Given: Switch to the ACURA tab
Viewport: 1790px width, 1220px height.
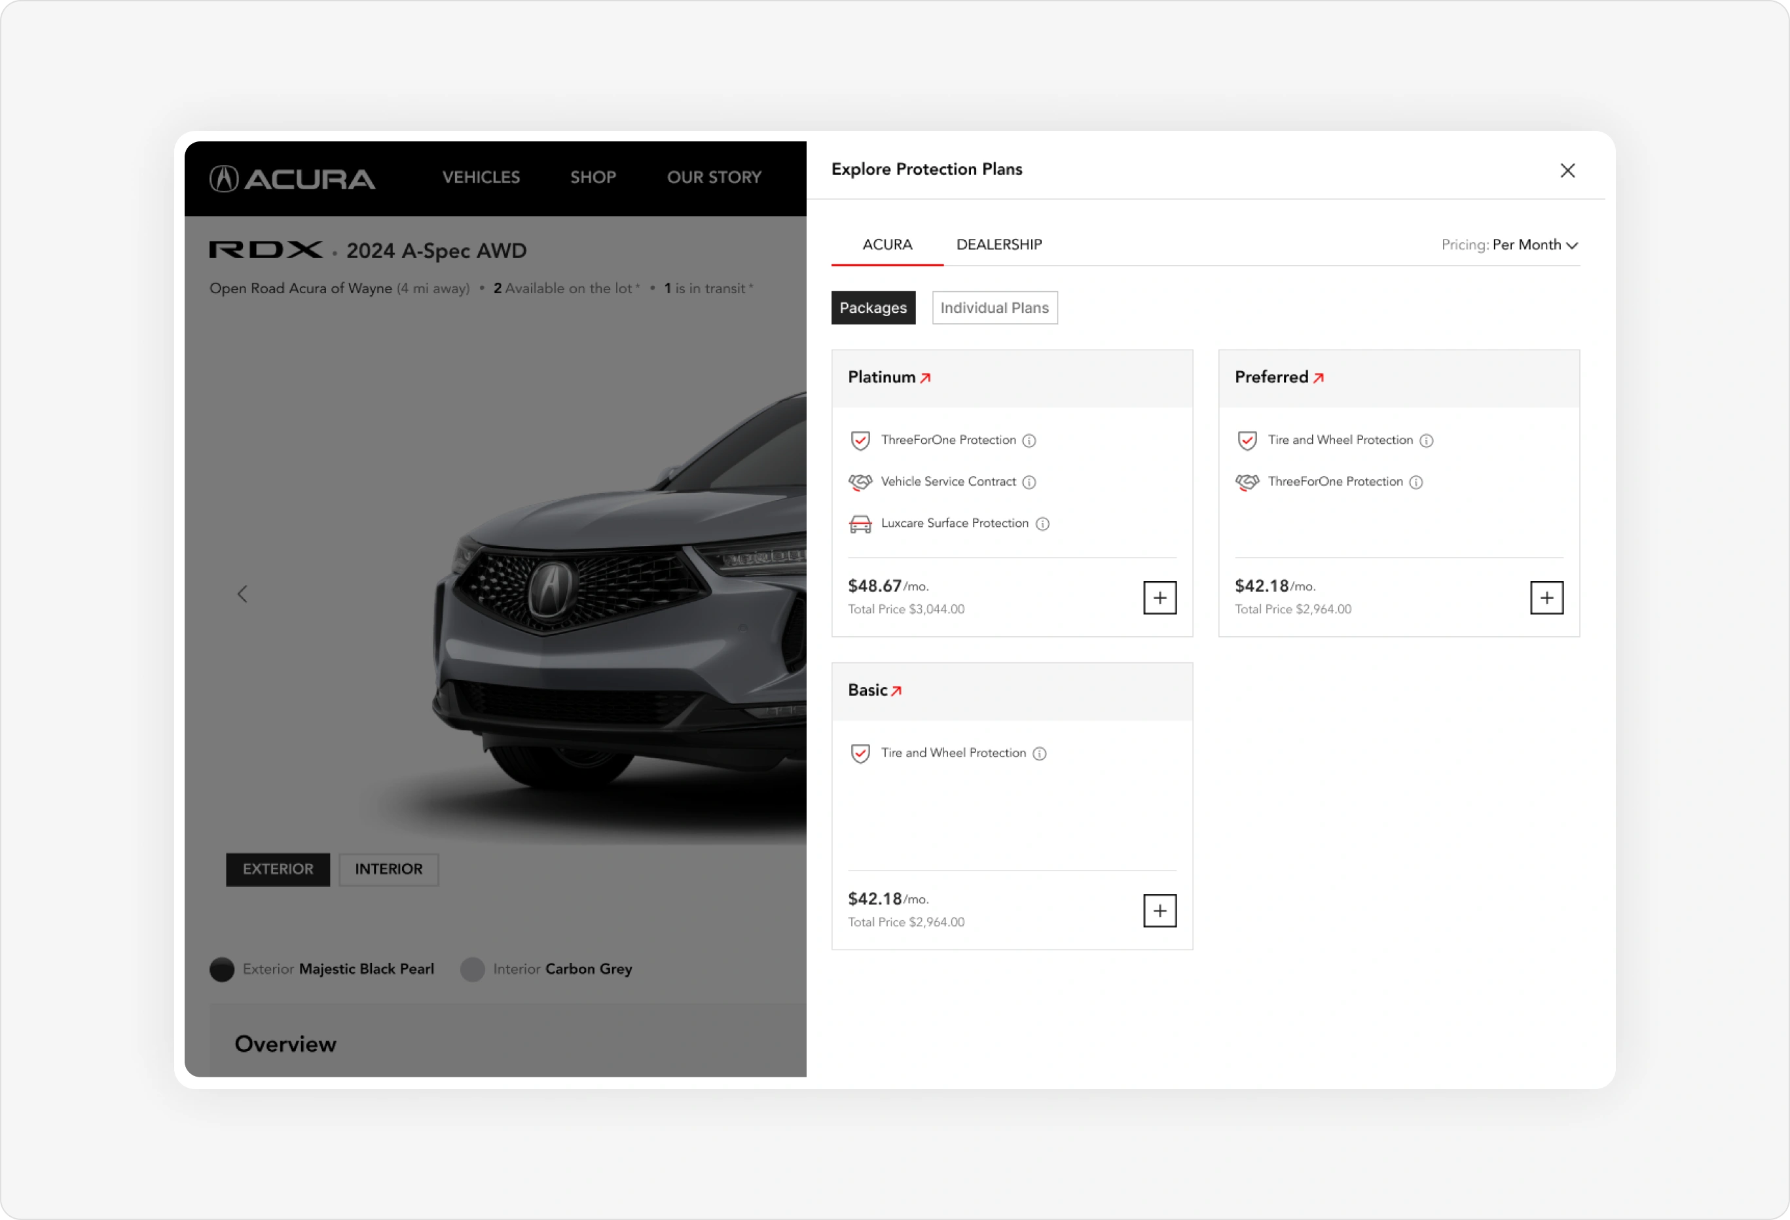Looking at the screenshot, I should pyautogui.click(x=887, y=245).
